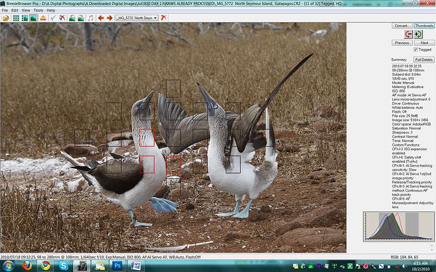Click the 'Image size: 5184 x 3456' line
The height and width of the screenshot is (272, 436).
[410, 120]
